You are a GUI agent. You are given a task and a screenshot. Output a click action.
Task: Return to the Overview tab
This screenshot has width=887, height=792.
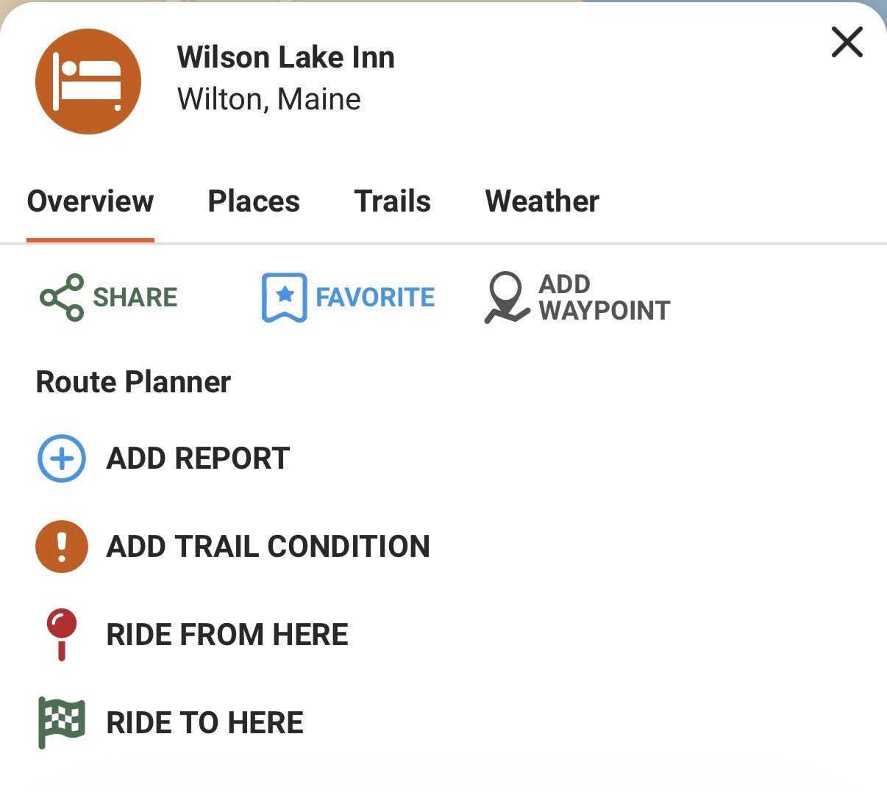point(90,201)
